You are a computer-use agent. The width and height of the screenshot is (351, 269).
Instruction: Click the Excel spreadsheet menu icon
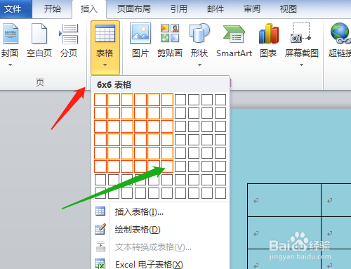(x=100, y=264)
